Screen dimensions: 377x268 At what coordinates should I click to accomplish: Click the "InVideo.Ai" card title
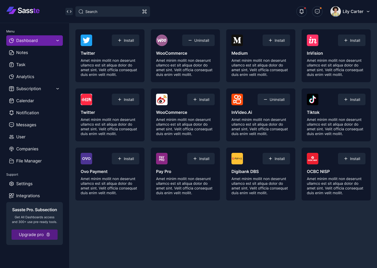click(242, 112)
